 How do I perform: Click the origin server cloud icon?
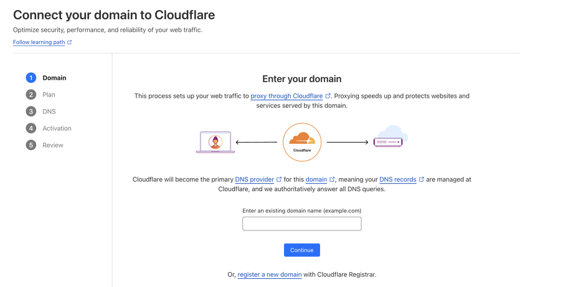coord(389,138)
